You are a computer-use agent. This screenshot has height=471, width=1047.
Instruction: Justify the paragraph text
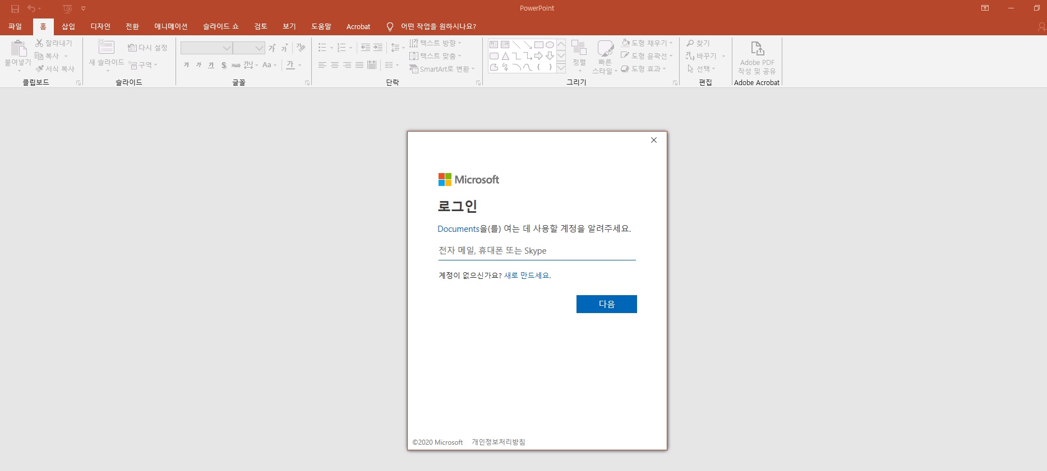coord(359,66)
